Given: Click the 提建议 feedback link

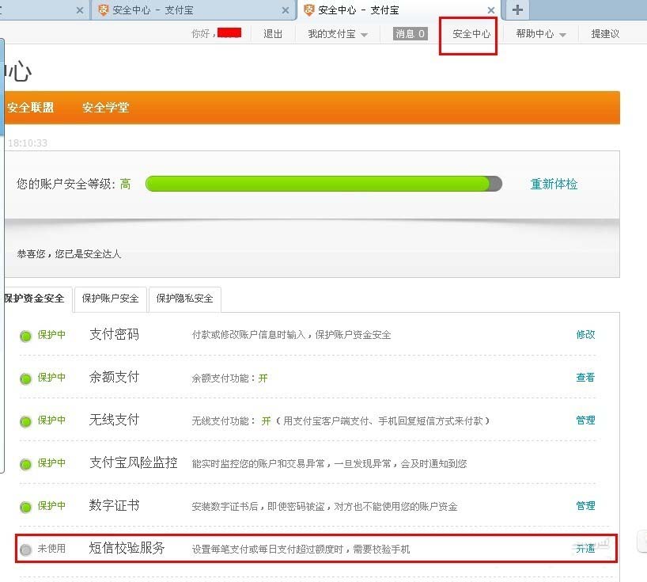Looking at the screenshot, I should tap(605, 34).
